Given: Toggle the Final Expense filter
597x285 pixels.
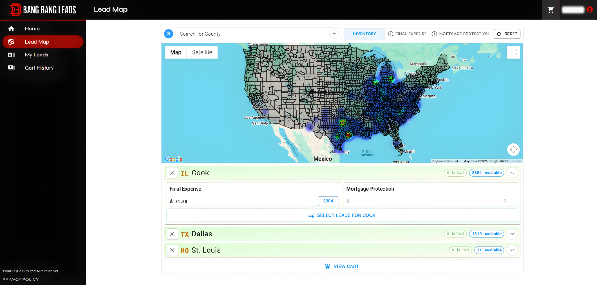Looking at the screenshot, I should [x=407, y=34].
